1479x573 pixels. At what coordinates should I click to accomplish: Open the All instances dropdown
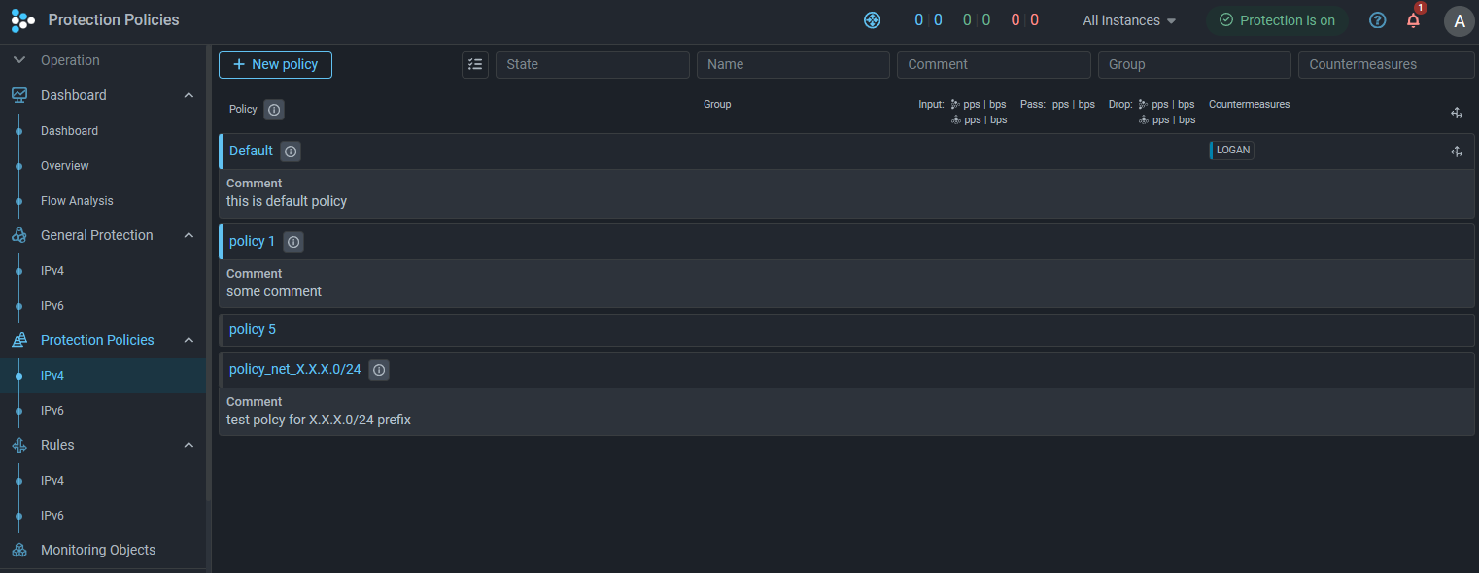(1129, 20)
